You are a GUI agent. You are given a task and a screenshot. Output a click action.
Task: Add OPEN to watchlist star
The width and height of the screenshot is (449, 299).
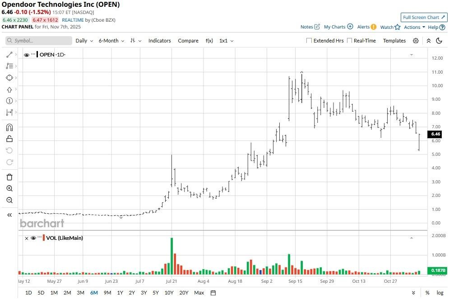(x=397, y=27)
